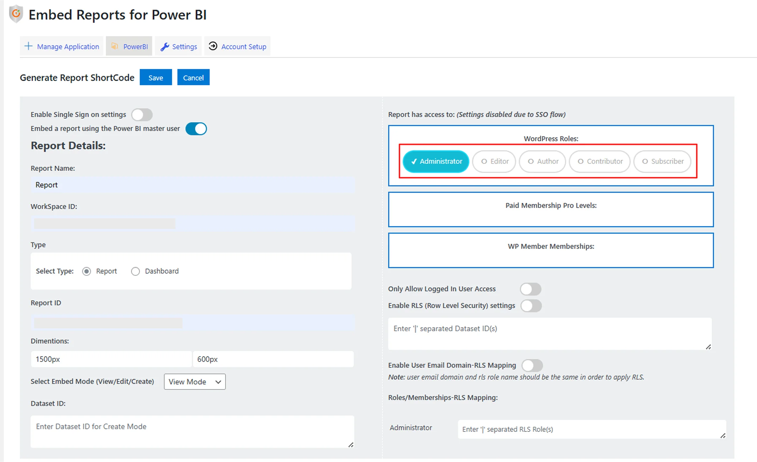The width and height of the screenshot is (757, 462).
Task: Click the Dataset ID textarea resize handle
Action: click(351, 445)
